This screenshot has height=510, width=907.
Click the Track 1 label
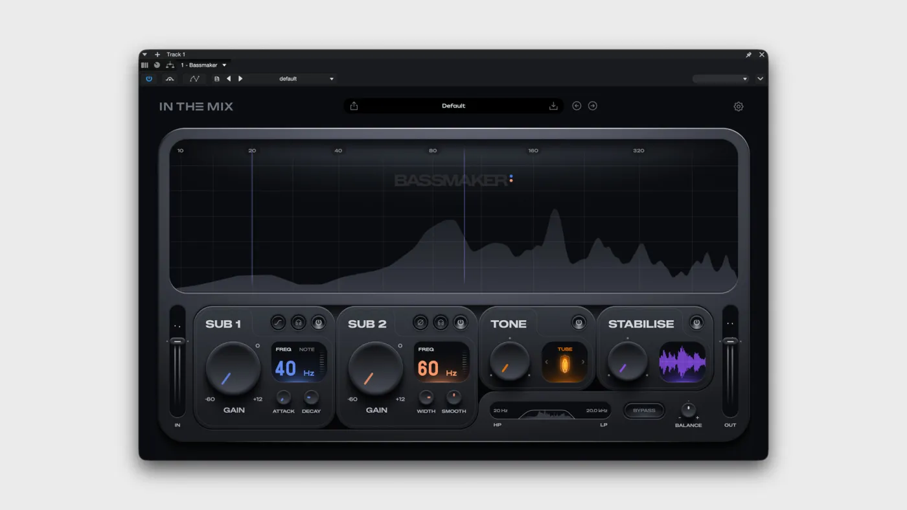[176, 54]
